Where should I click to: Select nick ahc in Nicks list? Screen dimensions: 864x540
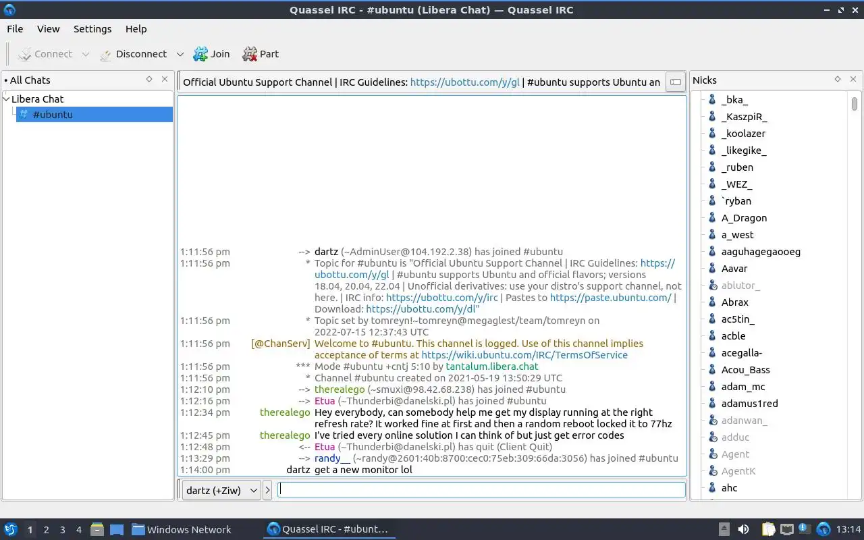(729, 488)
